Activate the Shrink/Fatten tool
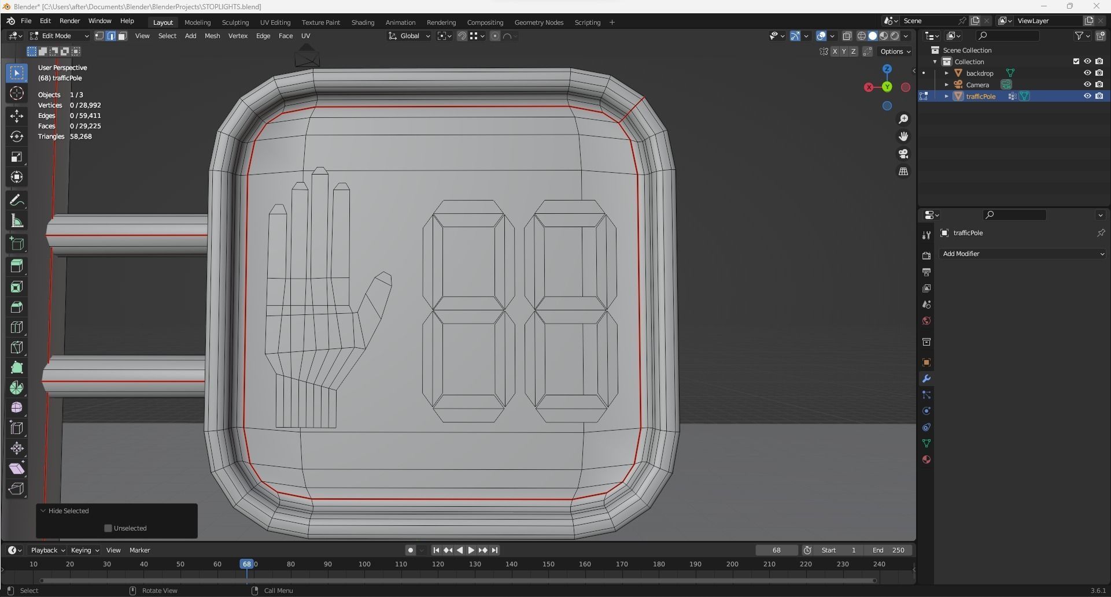 [x=17, y=448]
